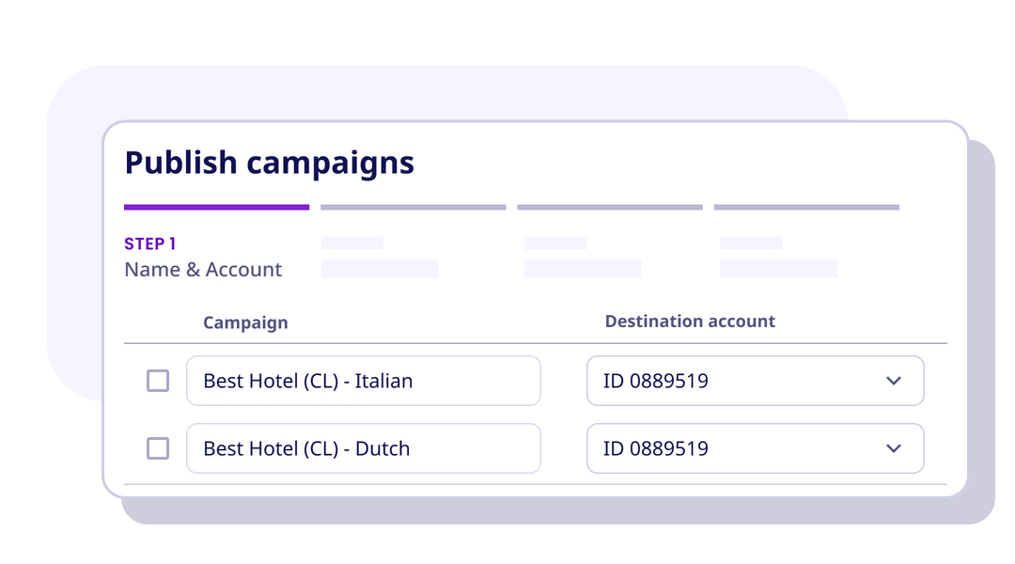Image resolution: width=1015 pixels, height=564 pixels.
Task: Click the chevron beside ID 0889519 in the second row
Action: (x=893, y=448)
